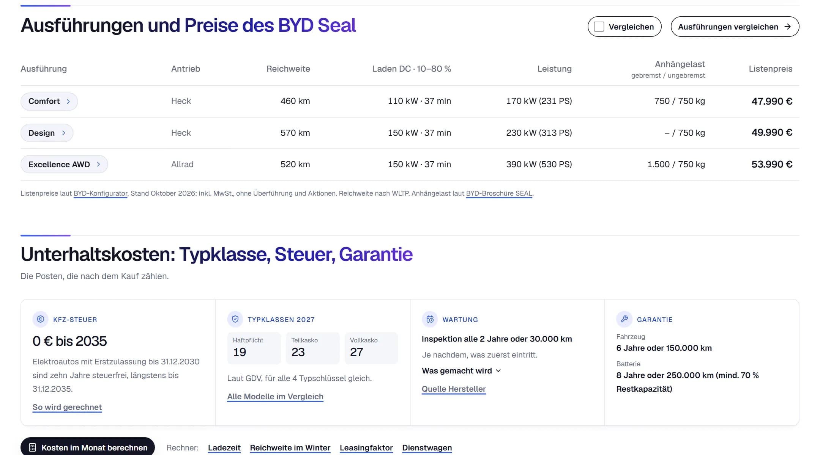Click the 0 € bis 2035 heading
Image resolution: width=820 pixels, height=455 pixels.
point(70,341)
